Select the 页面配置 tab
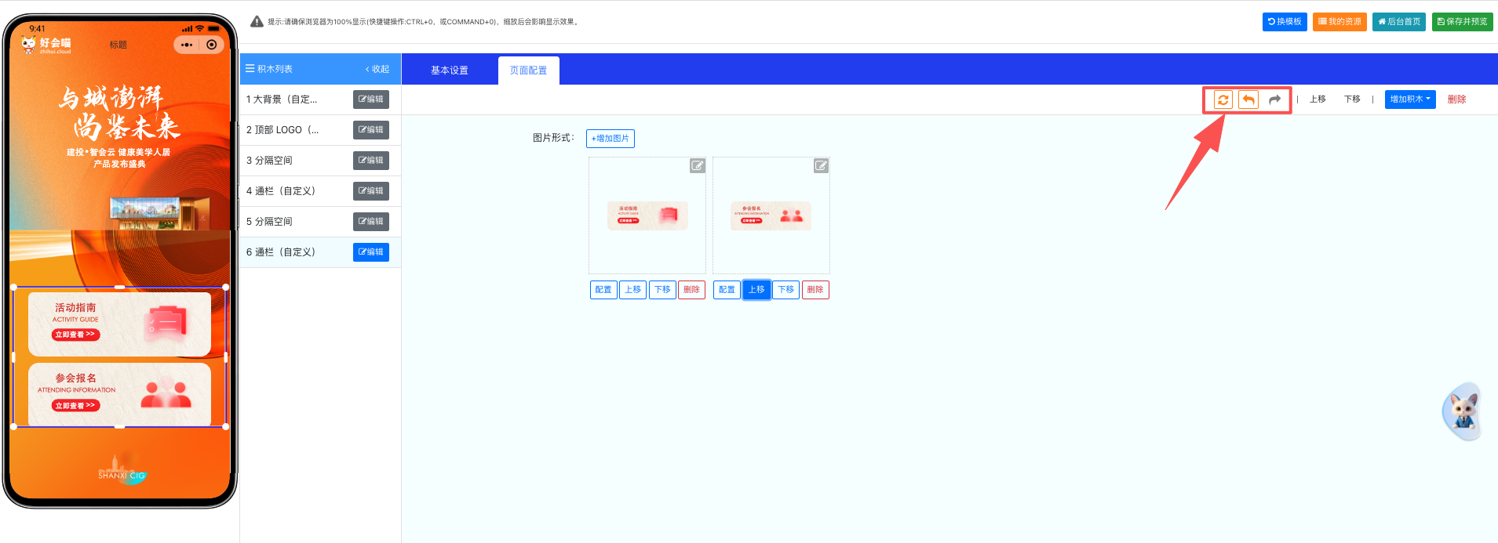 coord(528,71)
